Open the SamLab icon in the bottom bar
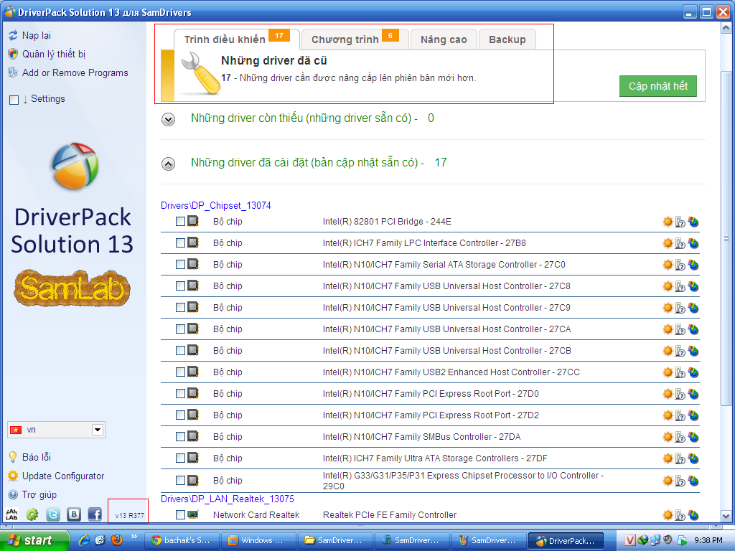The height and width of the screenshot is (551, 735). pyautogui.click(x=11, y=514)
